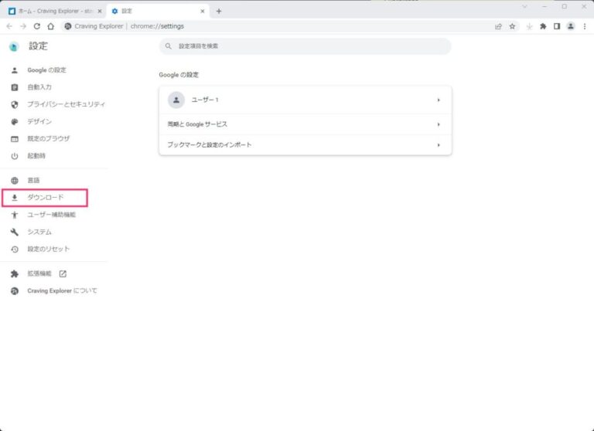Viewport: 594px width, 431px height.
Task: Switch to the ホーム - Craving Explorer tab
Action: click(x=54, y=11)
